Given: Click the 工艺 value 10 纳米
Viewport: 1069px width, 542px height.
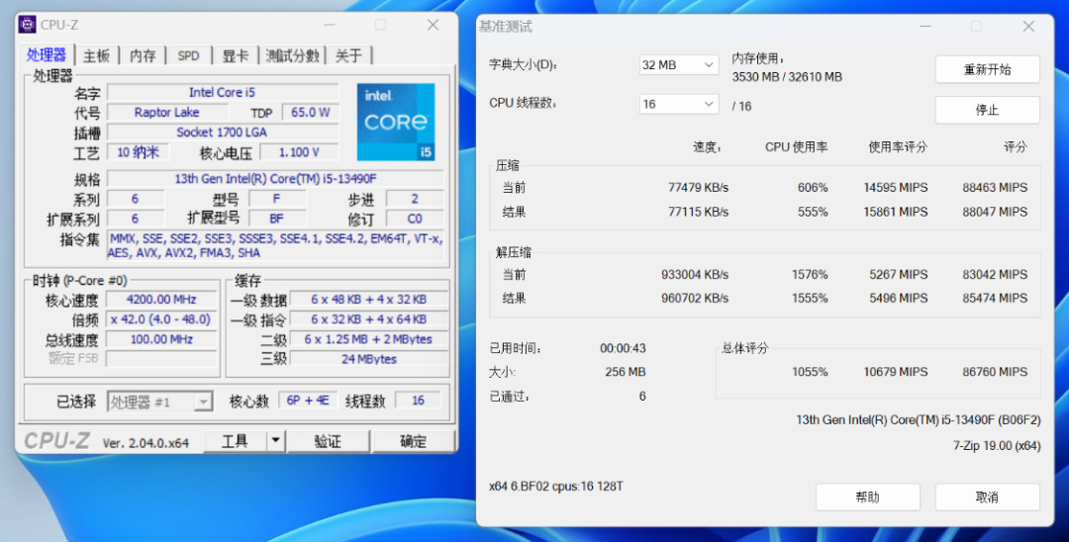Looking at the screenshot, I should (138, 152).
